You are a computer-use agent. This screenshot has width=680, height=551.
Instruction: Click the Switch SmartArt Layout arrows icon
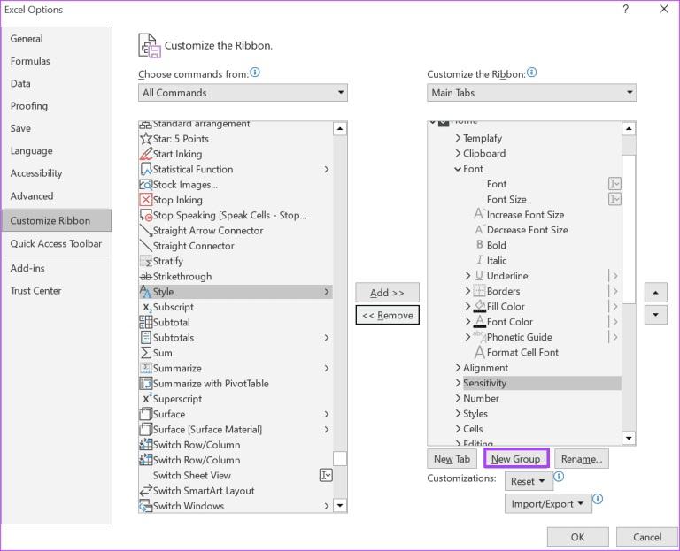click(146, 491)
